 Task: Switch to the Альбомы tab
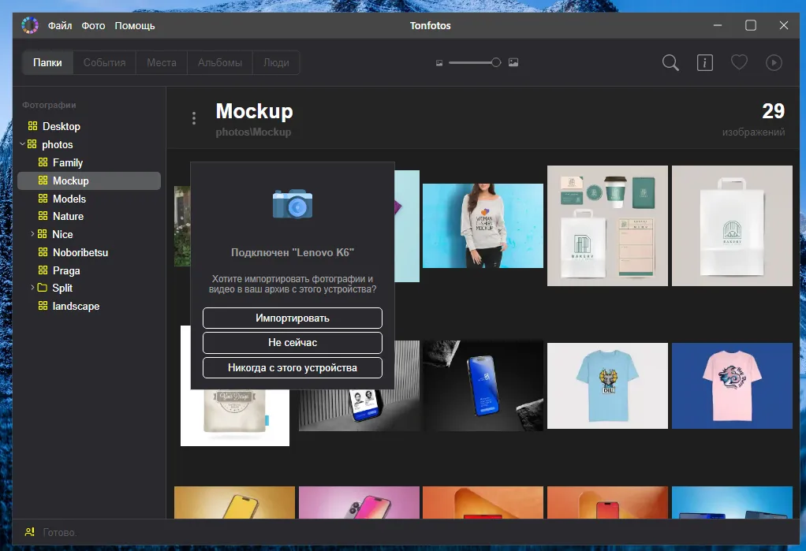pyautogui.click(x=220, y=63)
